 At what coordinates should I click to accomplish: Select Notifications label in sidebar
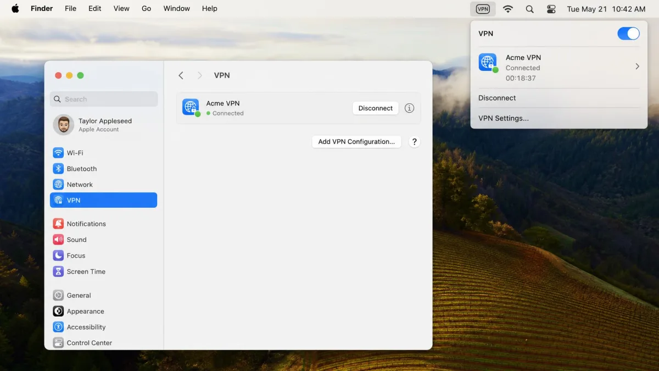[86, 224]
